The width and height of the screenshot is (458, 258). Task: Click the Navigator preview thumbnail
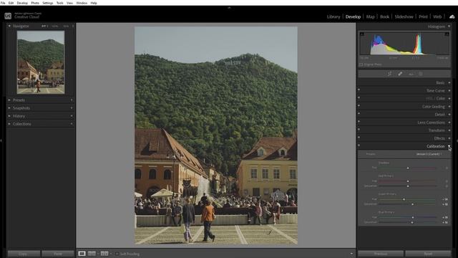click(41, 62)
